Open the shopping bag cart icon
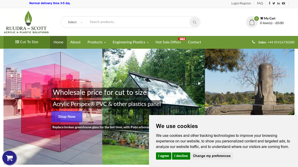Image resolution: width=298 pixels, height=167 pixels. [x=252, y=22]
